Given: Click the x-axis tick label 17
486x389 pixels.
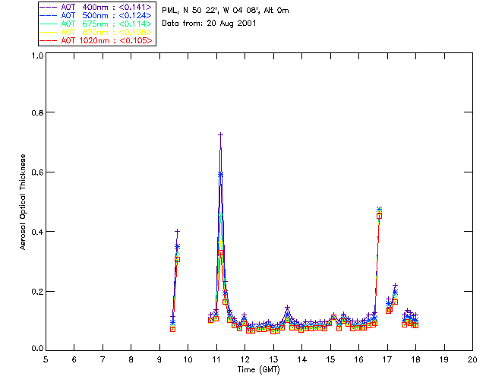Looking at the screenshot, I should (387, 359).
